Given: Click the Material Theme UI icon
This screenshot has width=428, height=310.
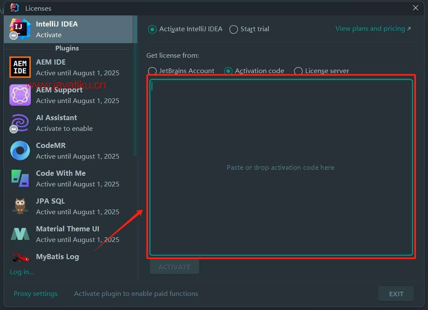Looking at the screenshot, I should [x=20, y=233].
